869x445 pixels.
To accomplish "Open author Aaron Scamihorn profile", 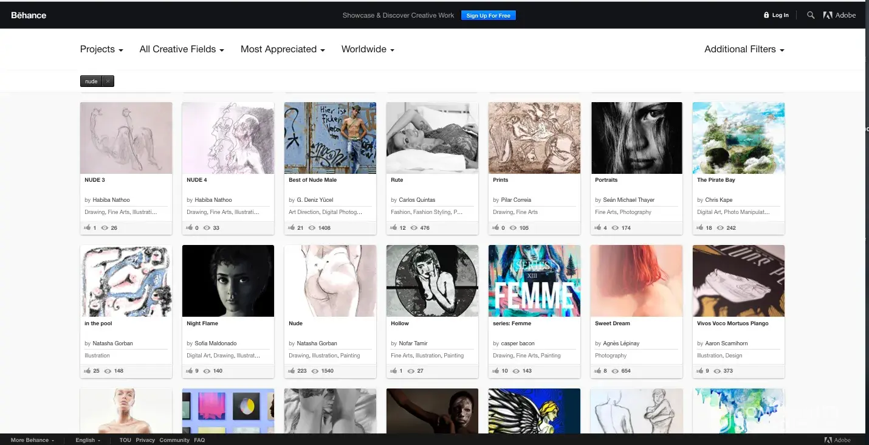I will tap(727, 343).
